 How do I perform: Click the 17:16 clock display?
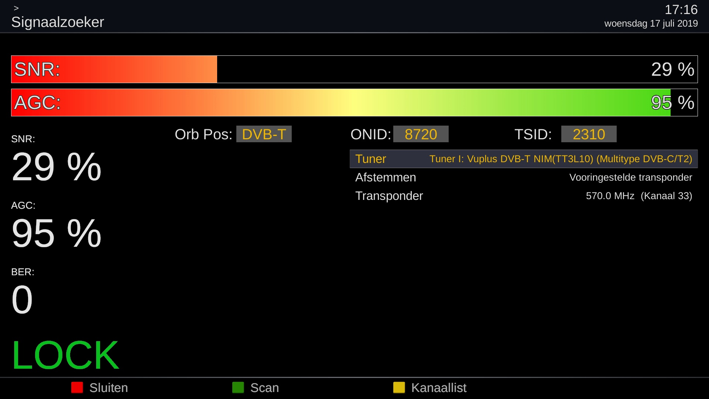pos(681,10)
